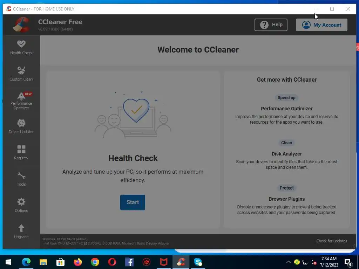This screenshot has height=269, width=359.
Task: Click the CCleaner logo in the header
Action: point(21,25)
